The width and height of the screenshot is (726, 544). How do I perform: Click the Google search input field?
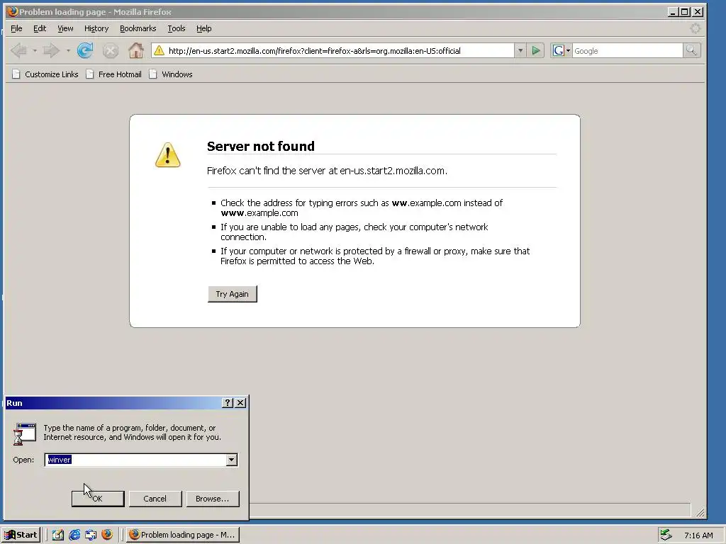tap(627, 51)
